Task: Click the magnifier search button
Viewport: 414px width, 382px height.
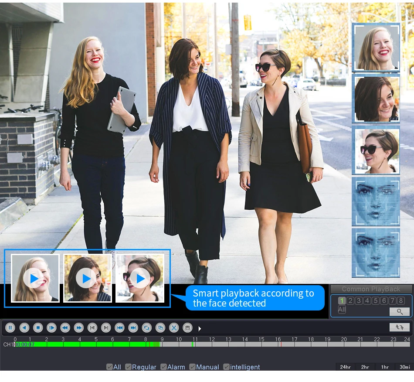Action: 400,311
